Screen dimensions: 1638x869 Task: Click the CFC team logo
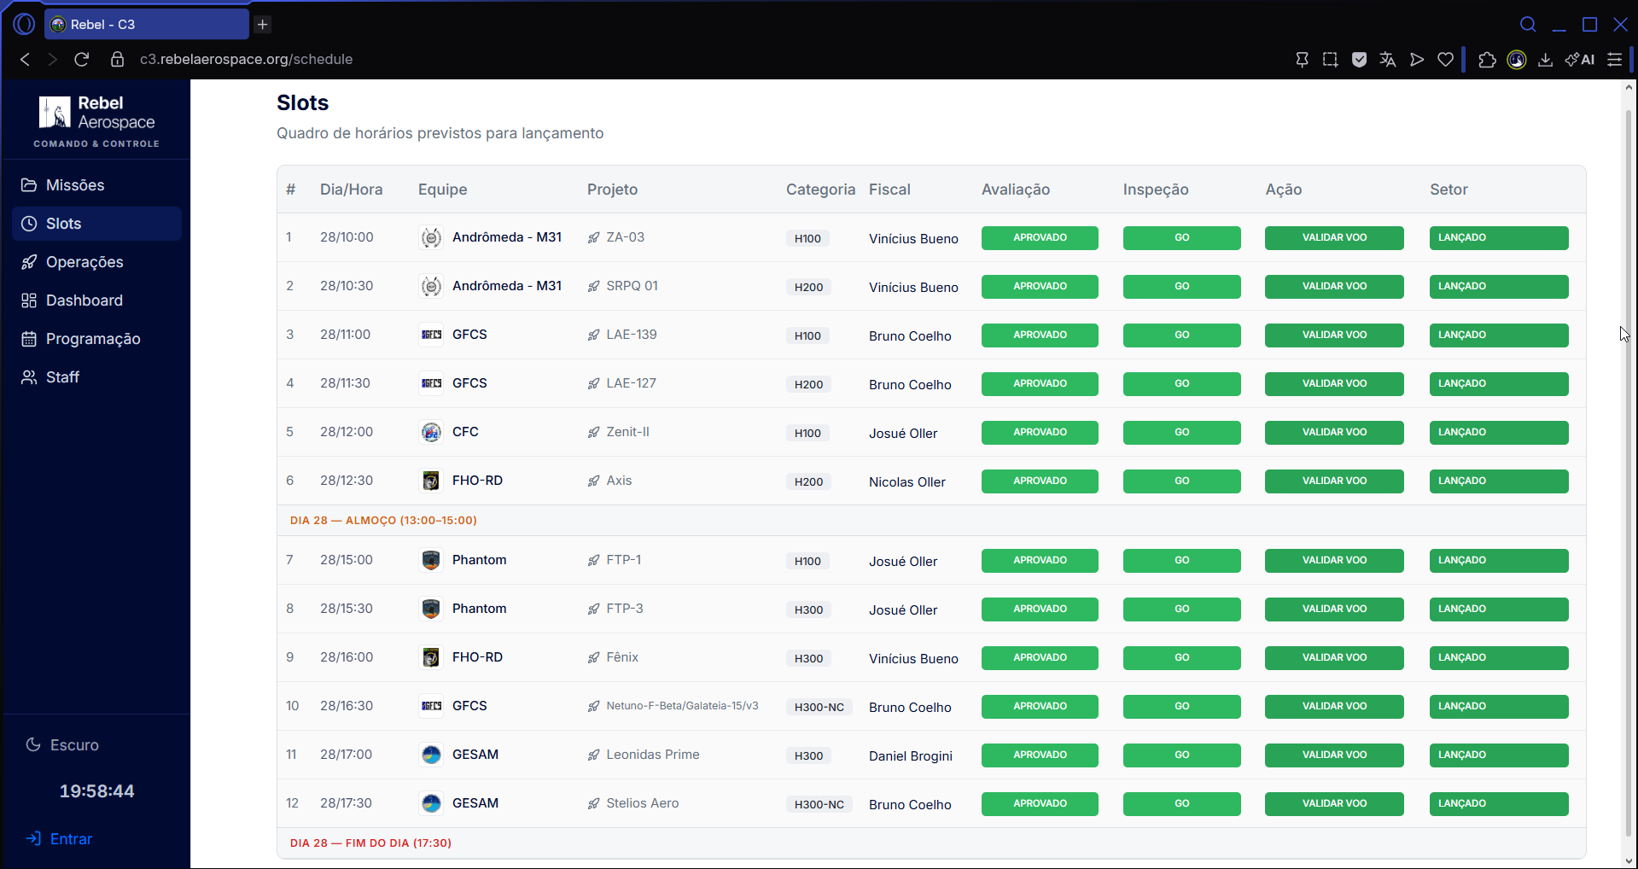431,432
